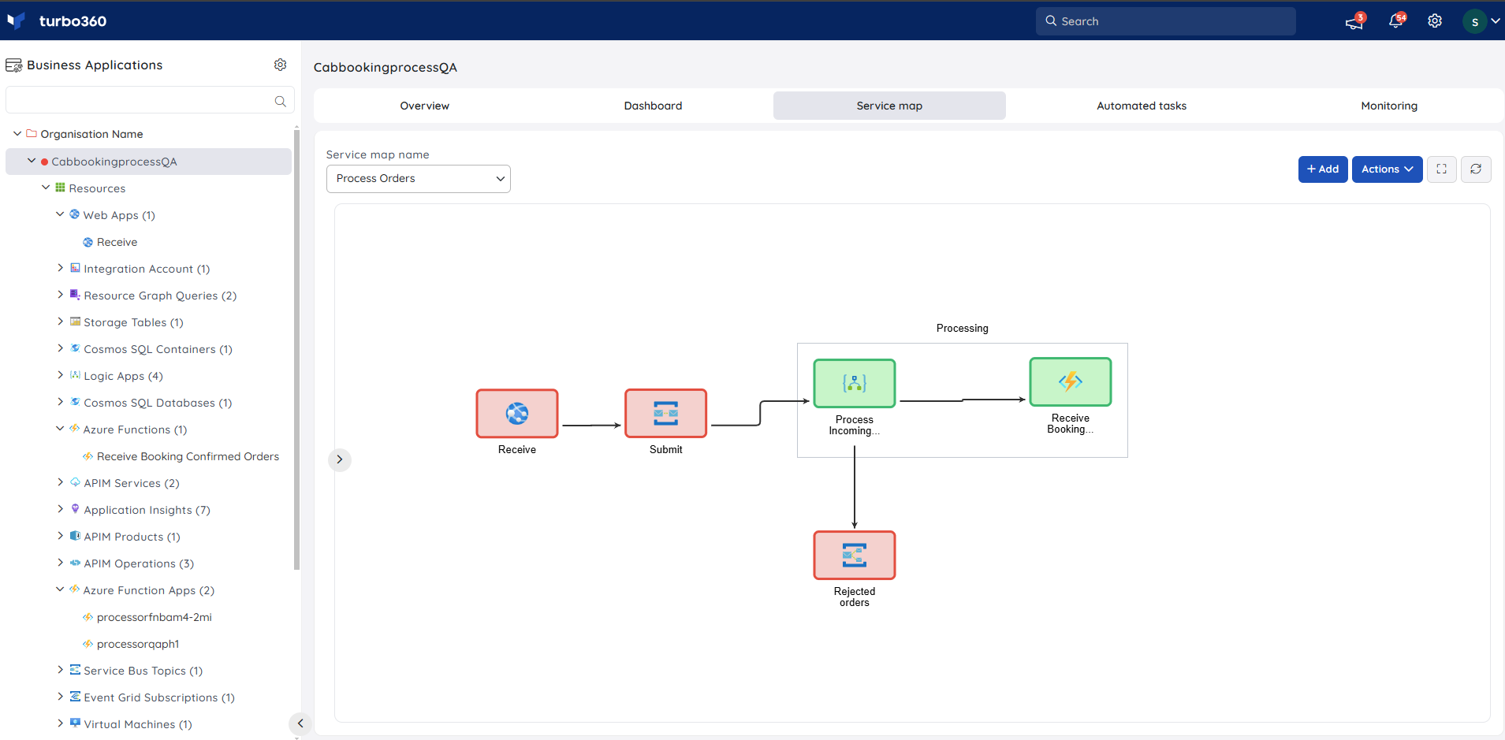Image resolution: width=1505 pixels, height=740 pixels.
Task: Collapse the Organisation Name tree node
Action: pos(17,134)
